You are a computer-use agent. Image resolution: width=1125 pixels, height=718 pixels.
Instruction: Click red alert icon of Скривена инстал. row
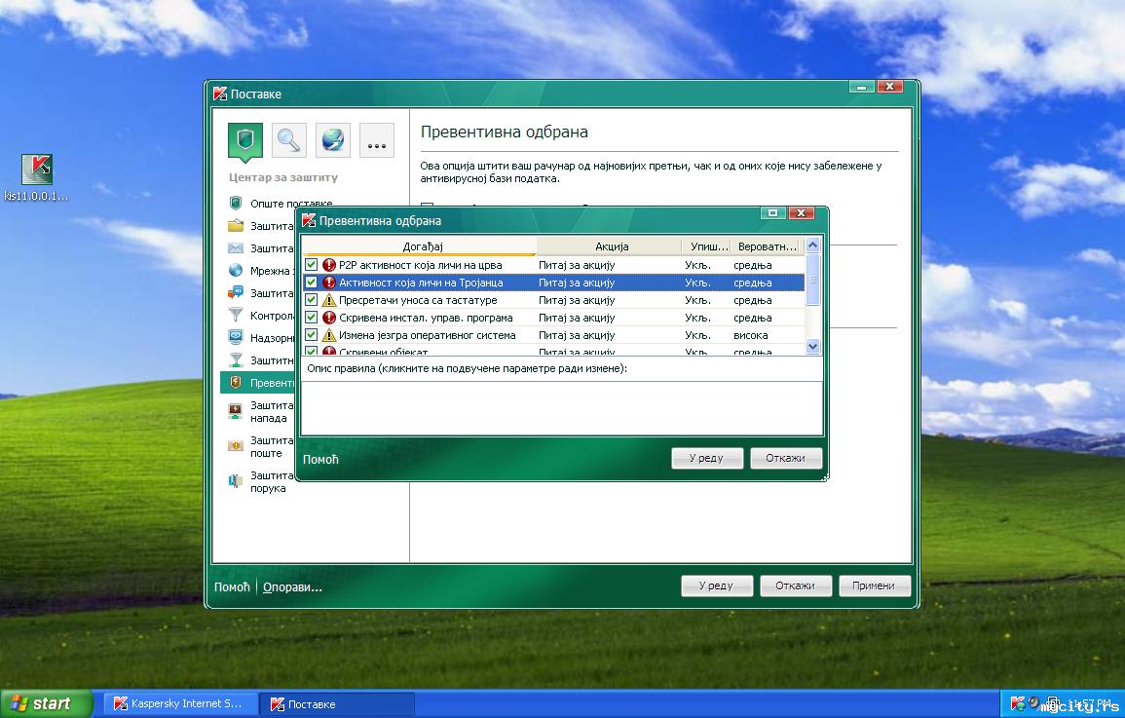tap(329, 317)
